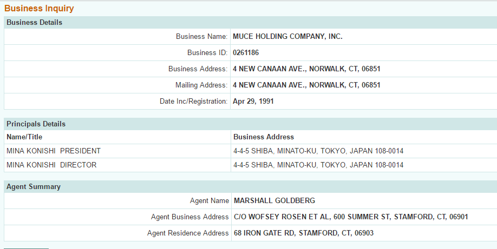The image size is (497, 249).
Task: Click the Name/Title column header
Action: (x=24, y=137)
